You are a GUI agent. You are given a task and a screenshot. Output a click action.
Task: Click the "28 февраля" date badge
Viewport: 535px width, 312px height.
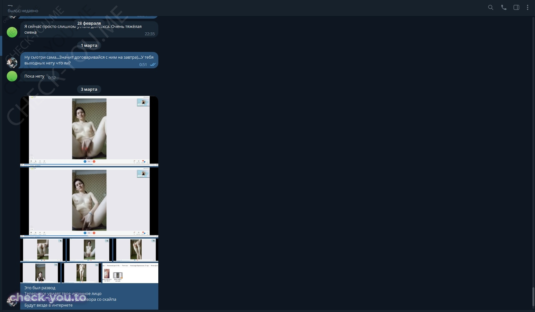89,23
